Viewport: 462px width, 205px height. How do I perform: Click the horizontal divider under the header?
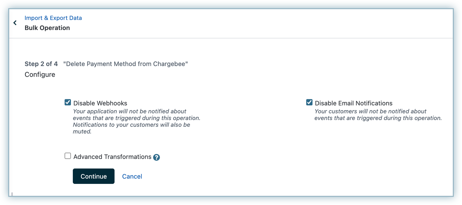[231, 38]
